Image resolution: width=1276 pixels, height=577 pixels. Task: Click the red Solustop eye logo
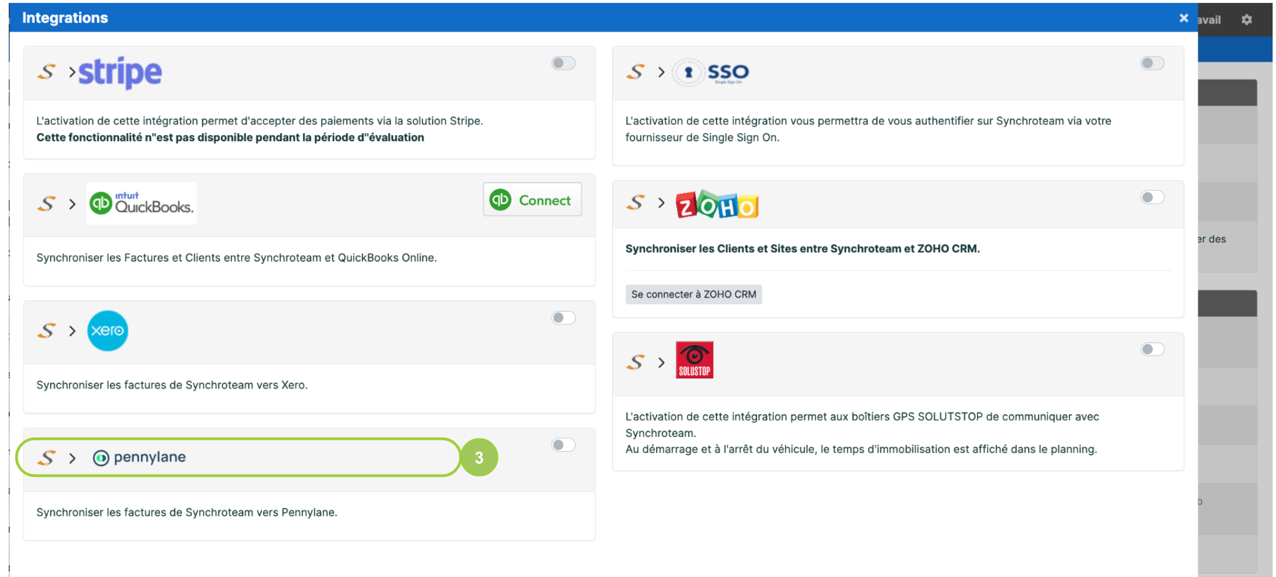(x=694, y=360)
